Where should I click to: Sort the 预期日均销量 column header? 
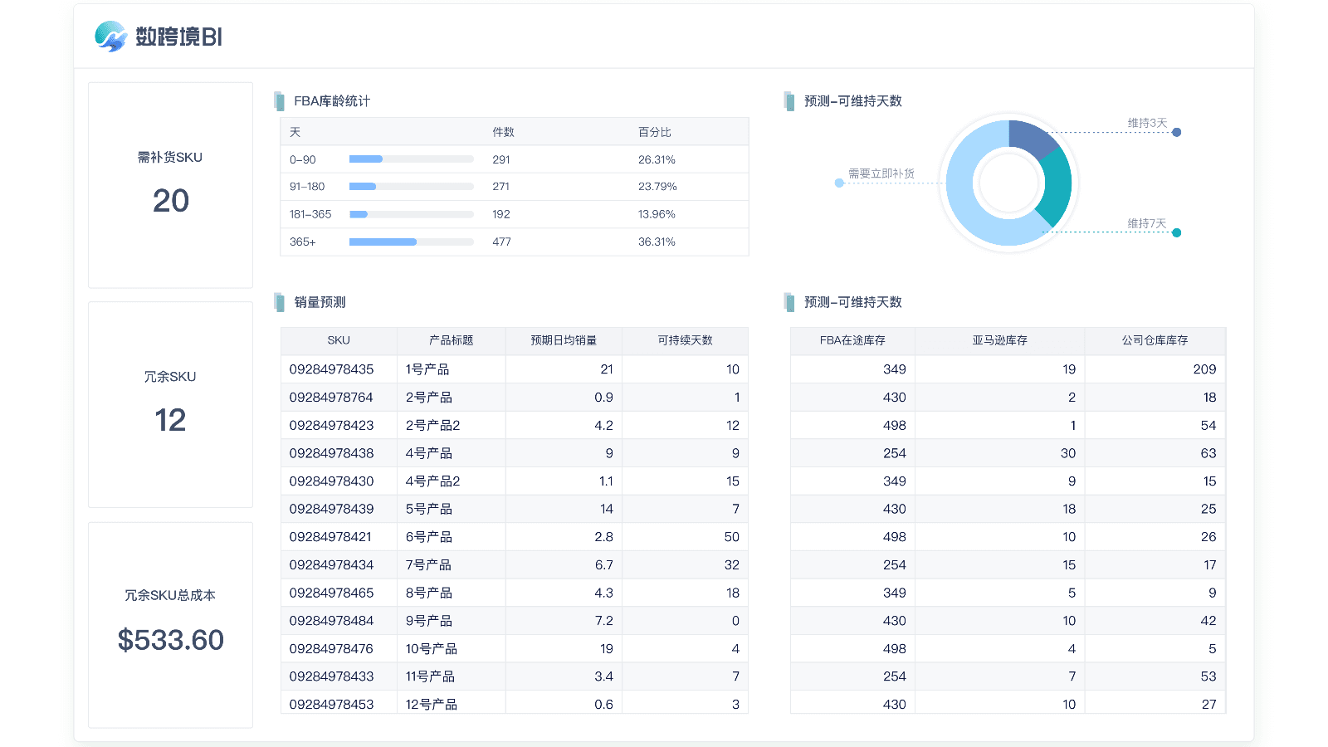coord(564,340)
